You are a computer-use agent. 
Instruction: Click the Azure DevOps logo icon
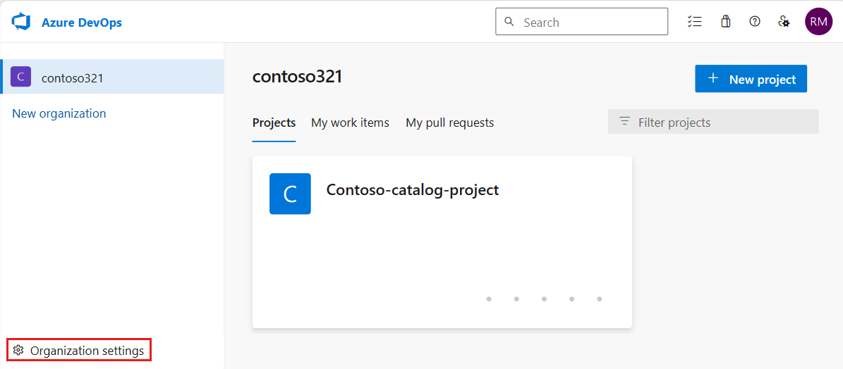click(x=21, y=23)
